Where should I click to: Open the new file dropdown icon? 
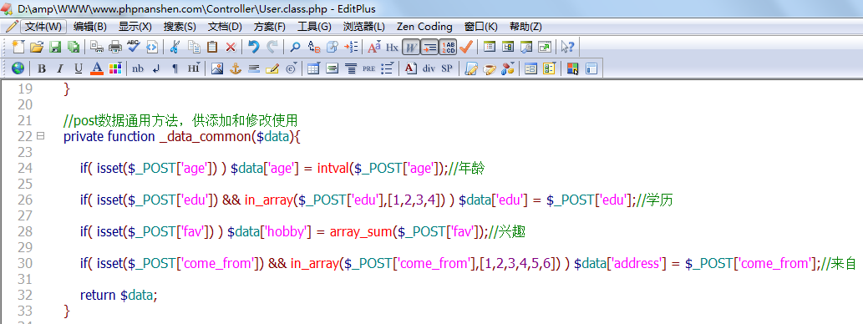18,48
